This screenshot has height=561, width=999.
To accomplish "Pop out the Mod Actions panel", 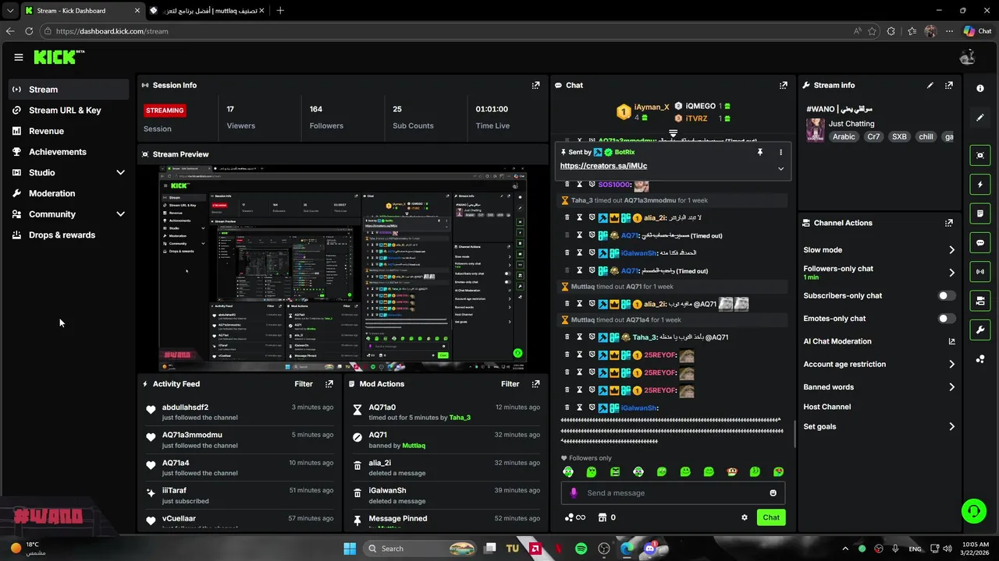I will pyautogui.click(x=535, y=383).
